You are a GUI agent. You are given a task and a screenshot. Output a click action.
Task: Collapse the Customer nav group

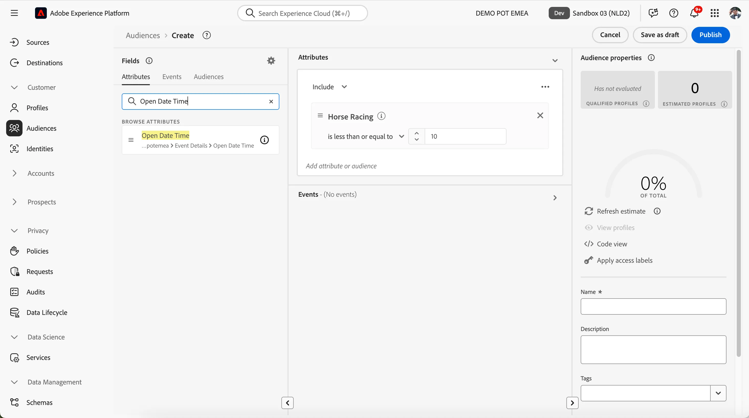(14, 87)
